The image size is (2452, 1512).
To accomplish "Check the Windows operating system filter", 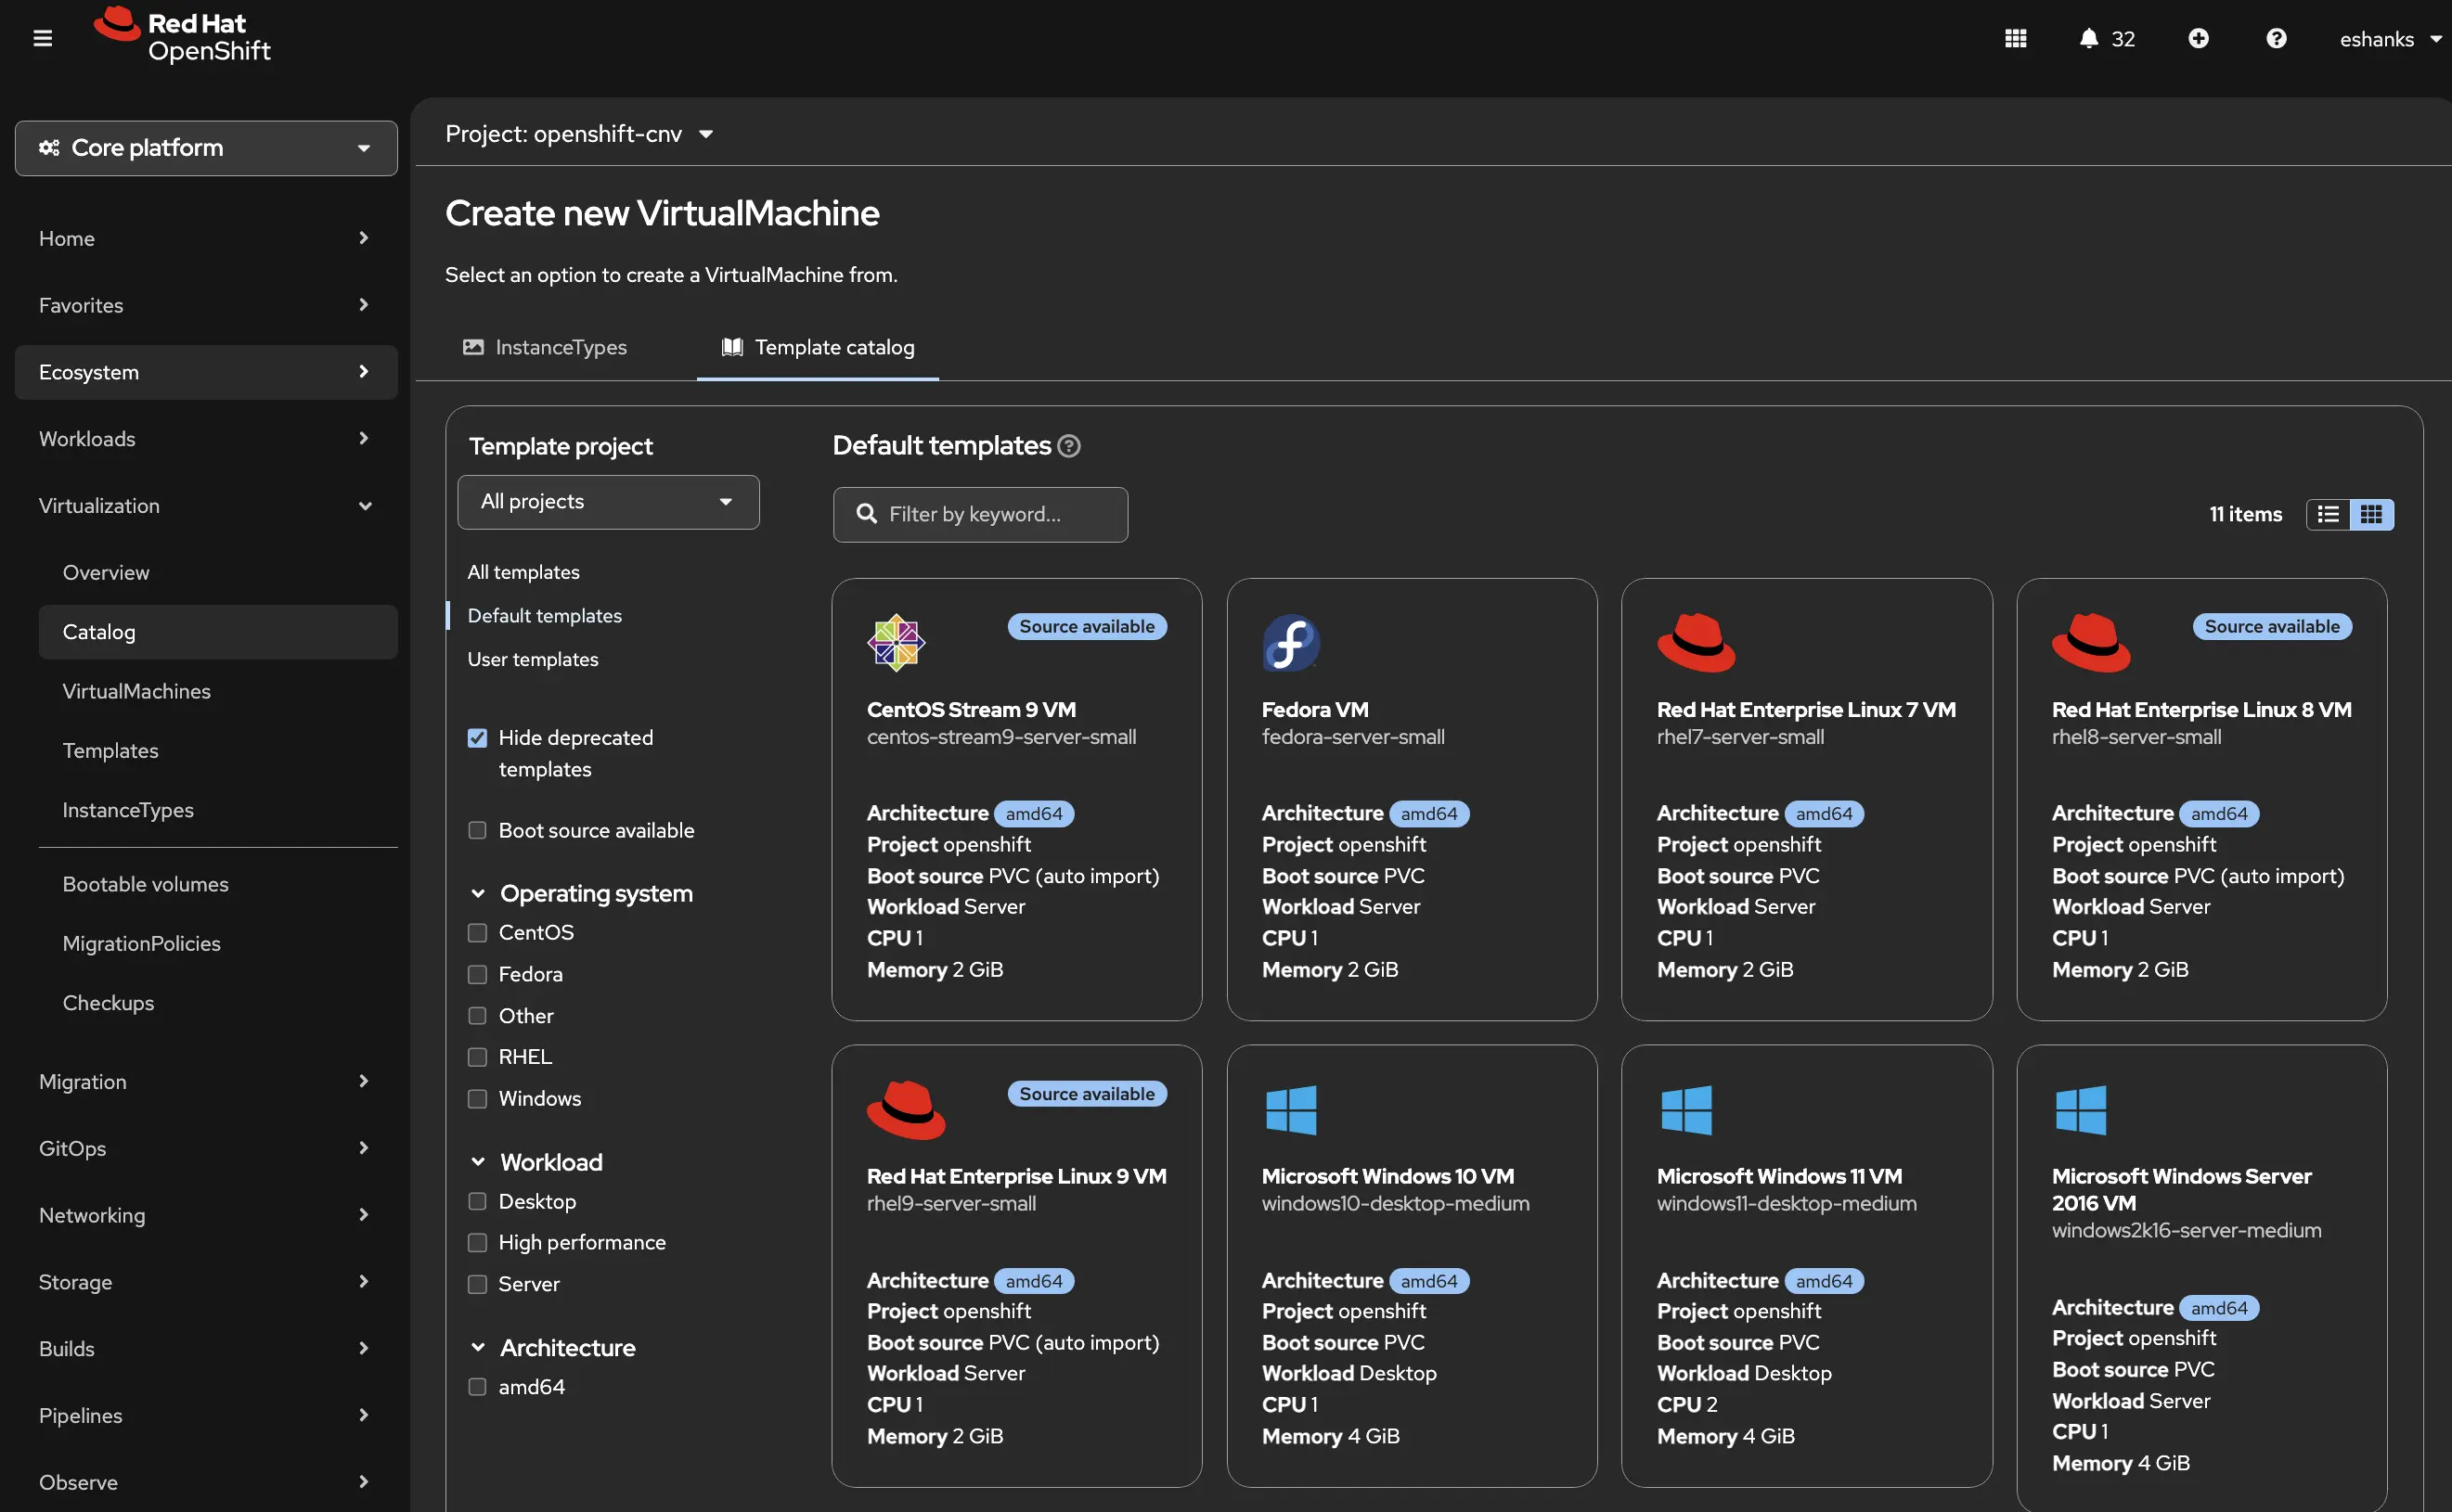I will (477, 1099).
